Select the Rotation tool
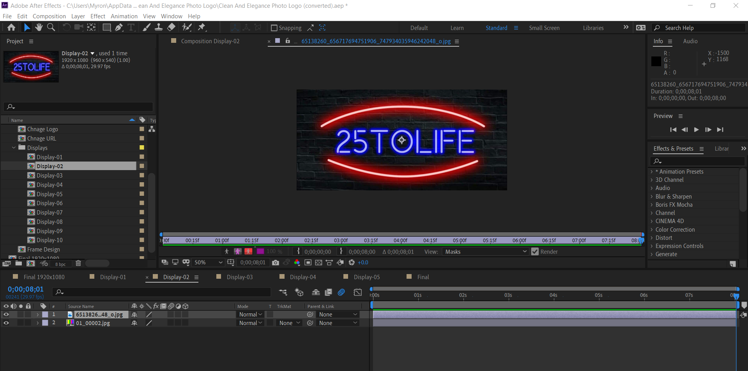Image resolution: width=748 pixels, height=371 pixels. [67, 27]
